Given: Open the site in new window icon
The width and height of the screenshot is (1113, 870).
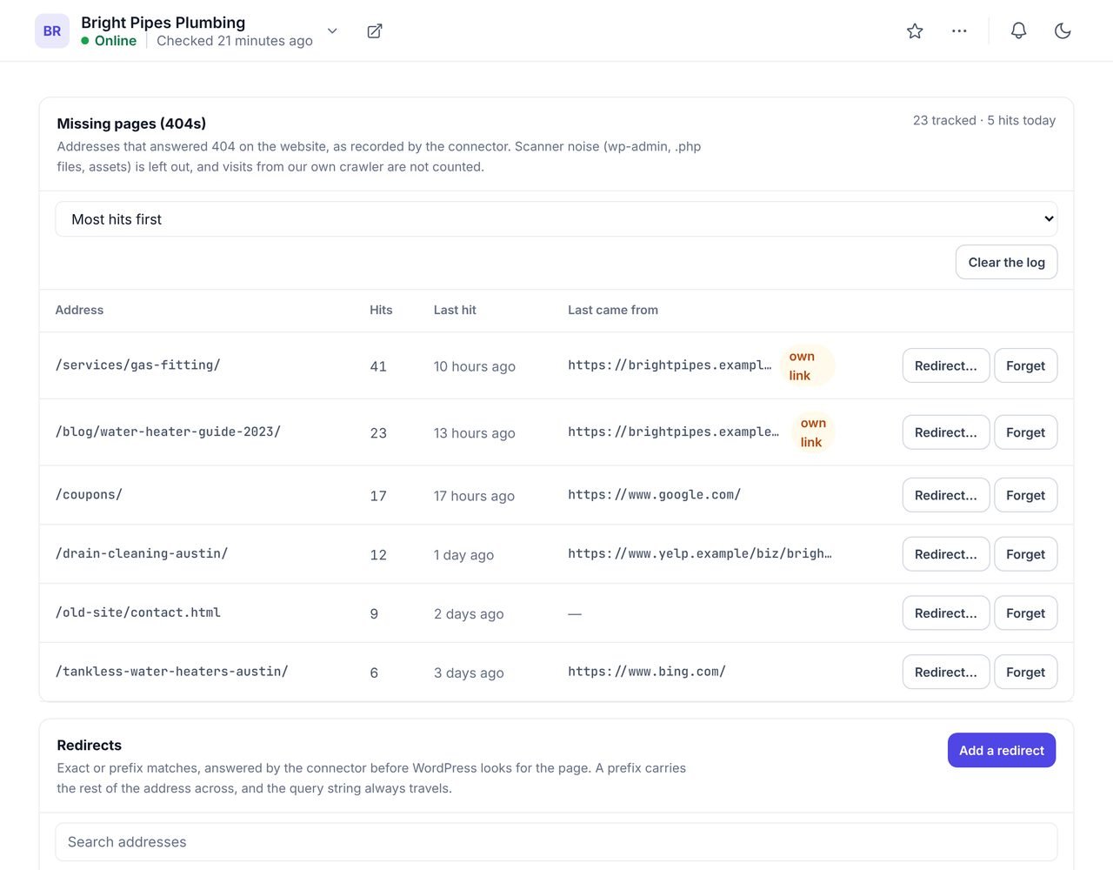Looking at the screenshot, I should pos(375,31).
